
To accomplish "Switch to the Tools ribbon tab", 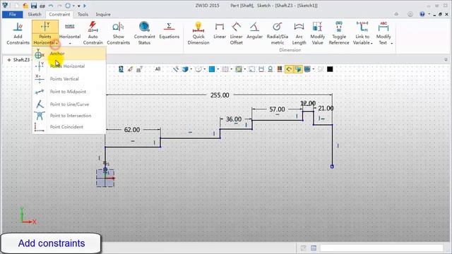I will tap(83, 14).
